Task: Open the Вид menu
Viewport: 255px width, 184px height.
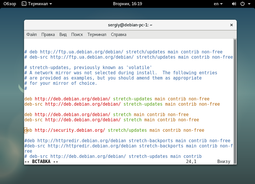Action: [x=63, y=35]
